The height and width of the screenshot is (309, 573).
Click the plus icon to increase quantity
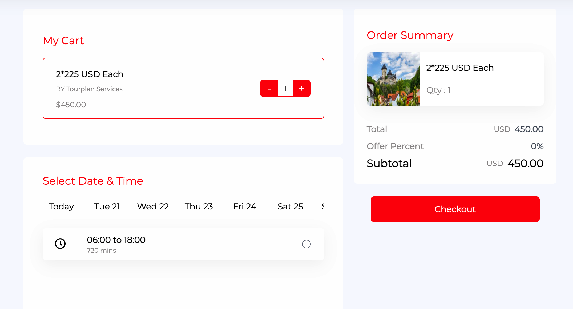302,88
